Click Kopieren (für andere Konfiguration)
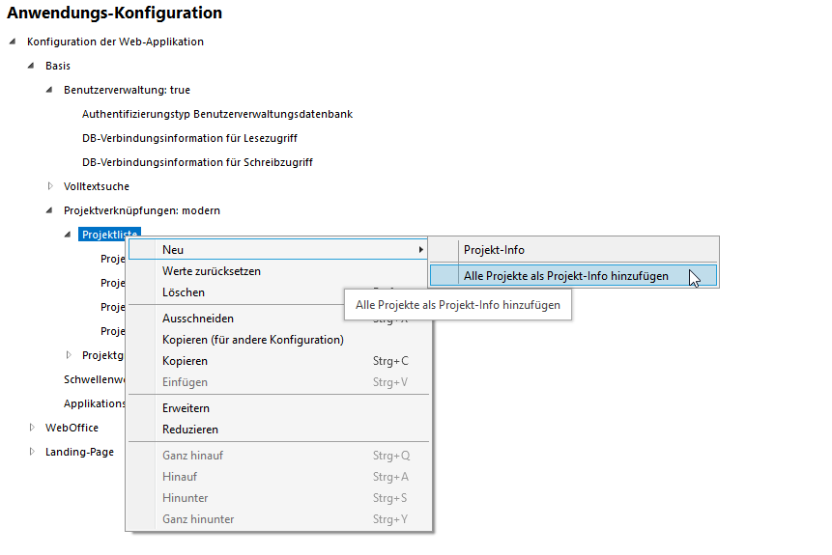832x555 pixels. (252, 340)
